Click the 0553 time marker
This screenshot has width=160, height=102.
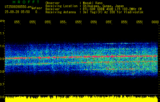point(48,22)
